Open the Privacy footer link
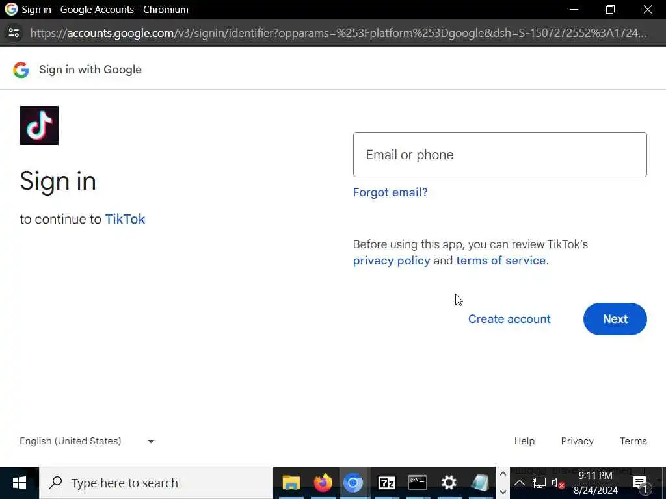Image resolution: width=666 pixels, height=499 pixels. [577, 441]
